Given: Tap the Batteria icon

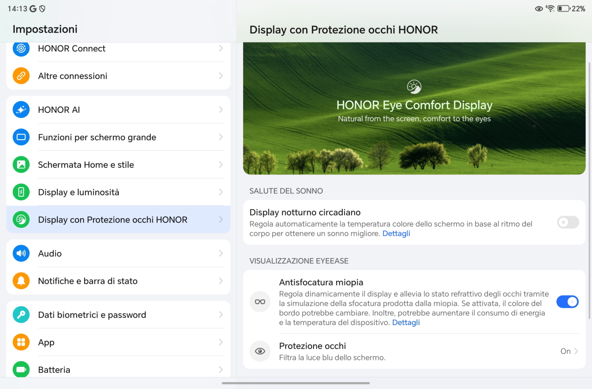Looking at the screenshot, I should [x=21, y=369].
